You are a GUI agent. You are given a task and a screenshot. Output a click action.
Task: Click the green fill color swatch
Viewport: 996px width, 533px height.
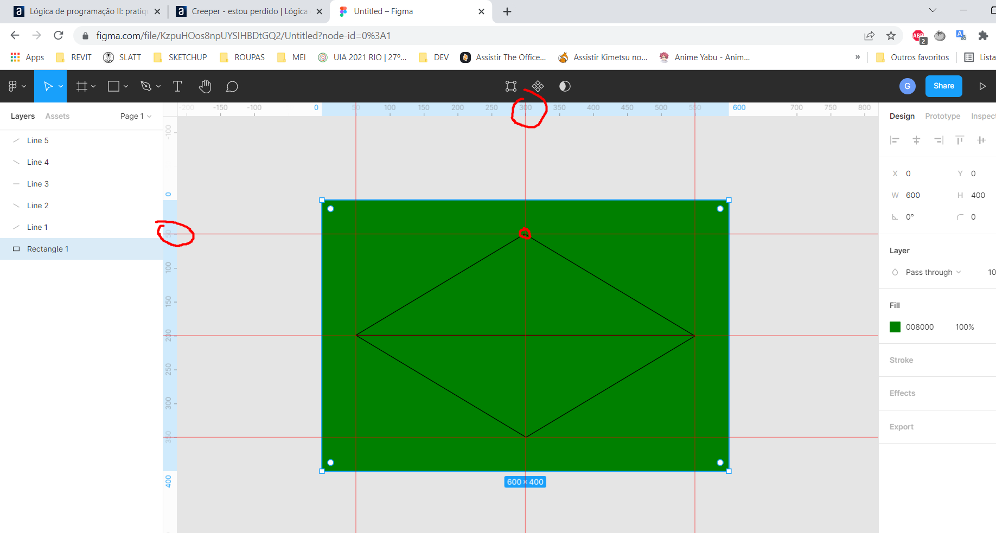(895, 327)
